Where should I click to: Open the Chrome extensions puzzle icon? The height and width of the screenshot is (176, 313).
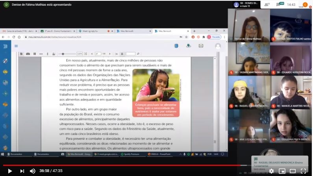pos(204,37)
